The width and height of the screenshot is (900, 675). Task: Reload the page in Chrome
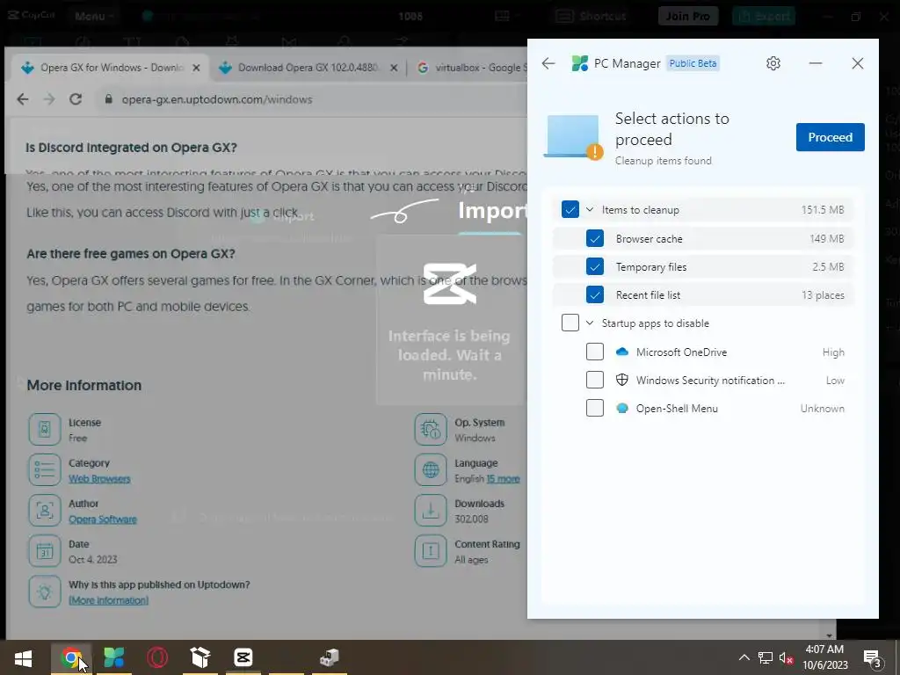click(76, 99)
